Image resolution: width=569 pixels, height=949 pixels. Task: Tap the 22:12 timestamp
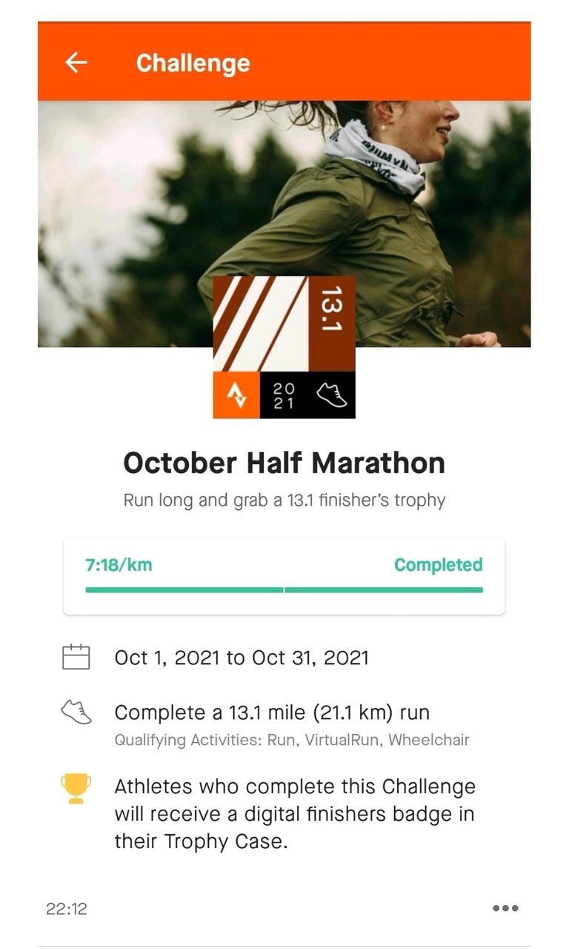click(67, 909)
